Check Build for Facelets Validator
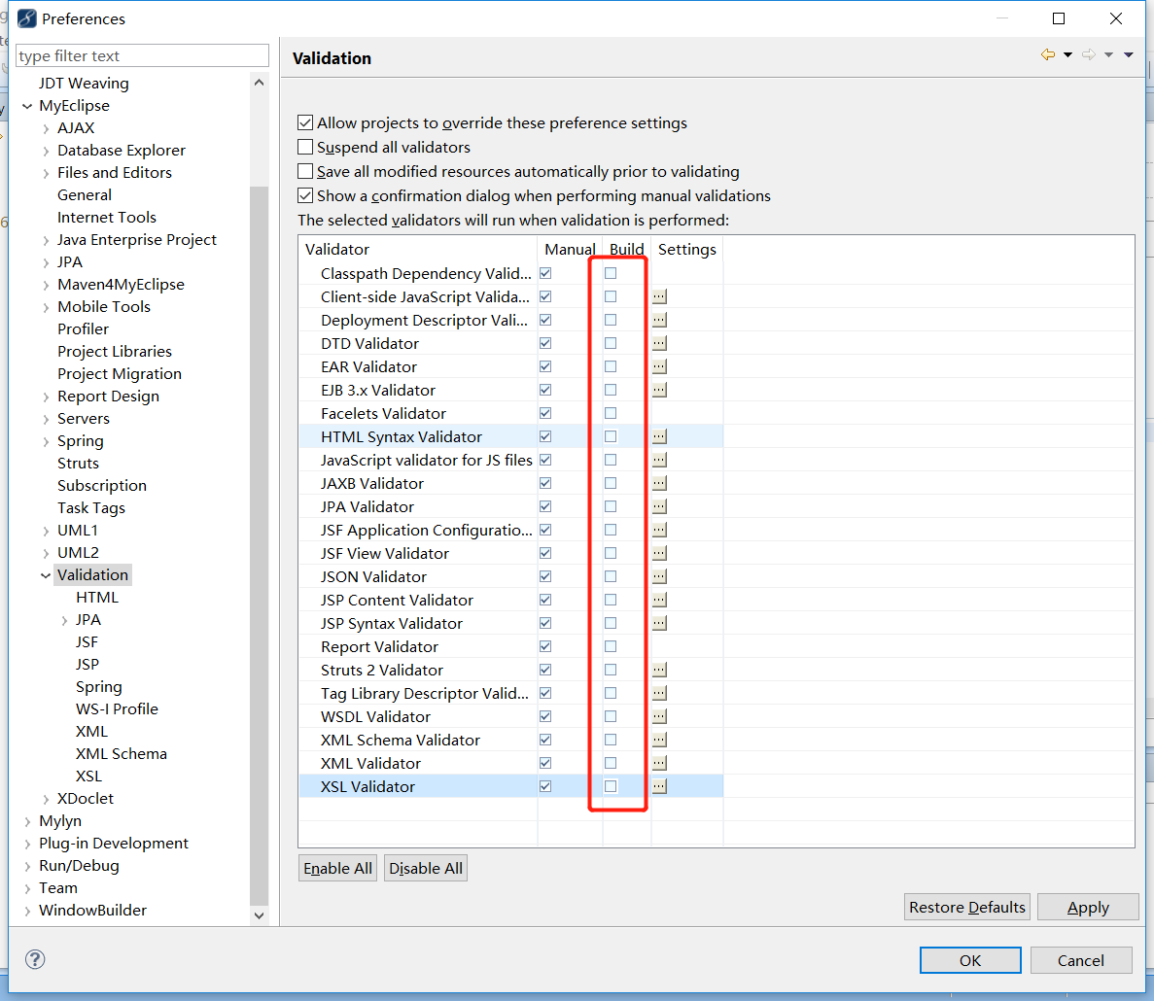This screenshot has height=1001, width=1154. (x=611, y=413)
